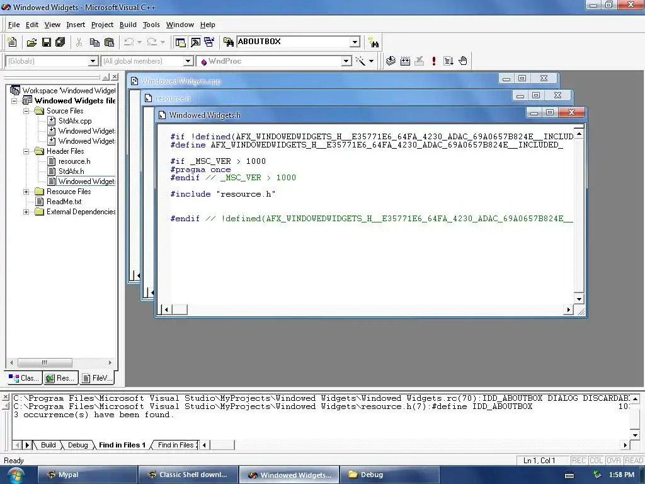Screen dimensions: 645x484
Task: Click the Find in Files icon
Action: [x=228, y=42]
